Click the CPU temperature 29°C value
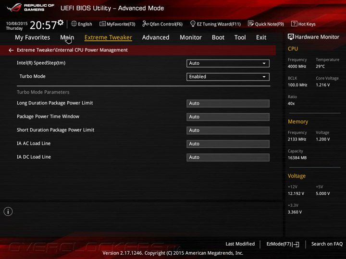 click(320, 67)
